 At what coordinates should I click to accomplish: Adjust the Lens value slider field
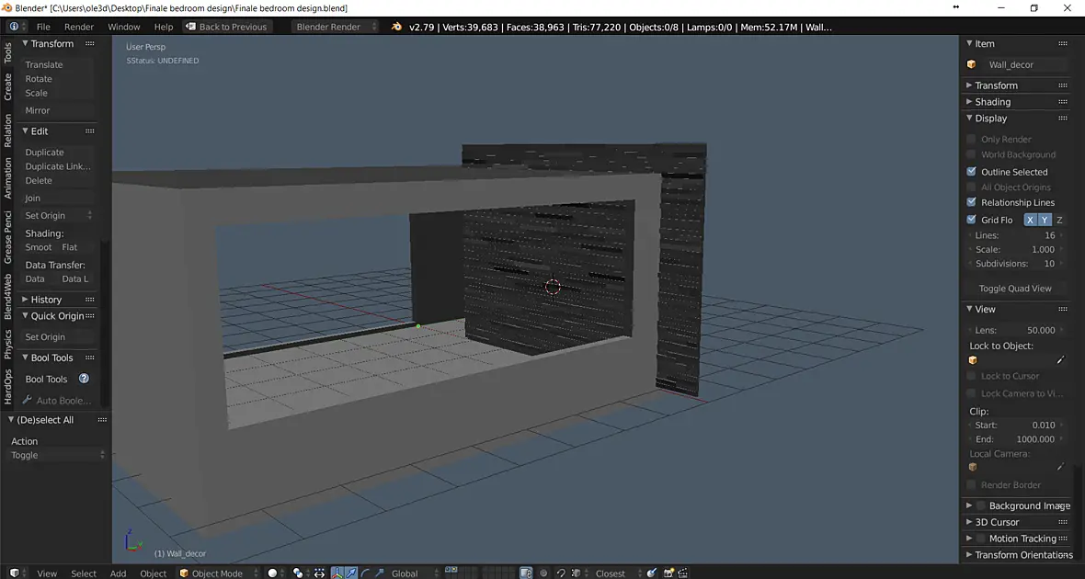(1015, 330)
